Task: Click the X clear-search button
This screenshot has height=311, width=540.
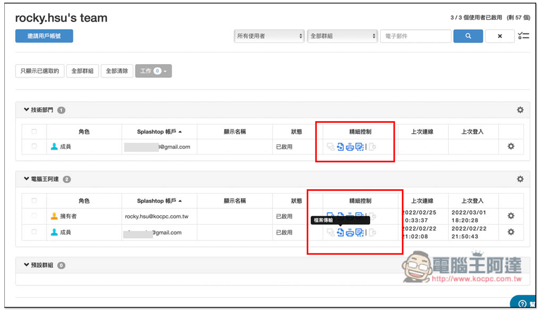Action: [x=500, y=36]
